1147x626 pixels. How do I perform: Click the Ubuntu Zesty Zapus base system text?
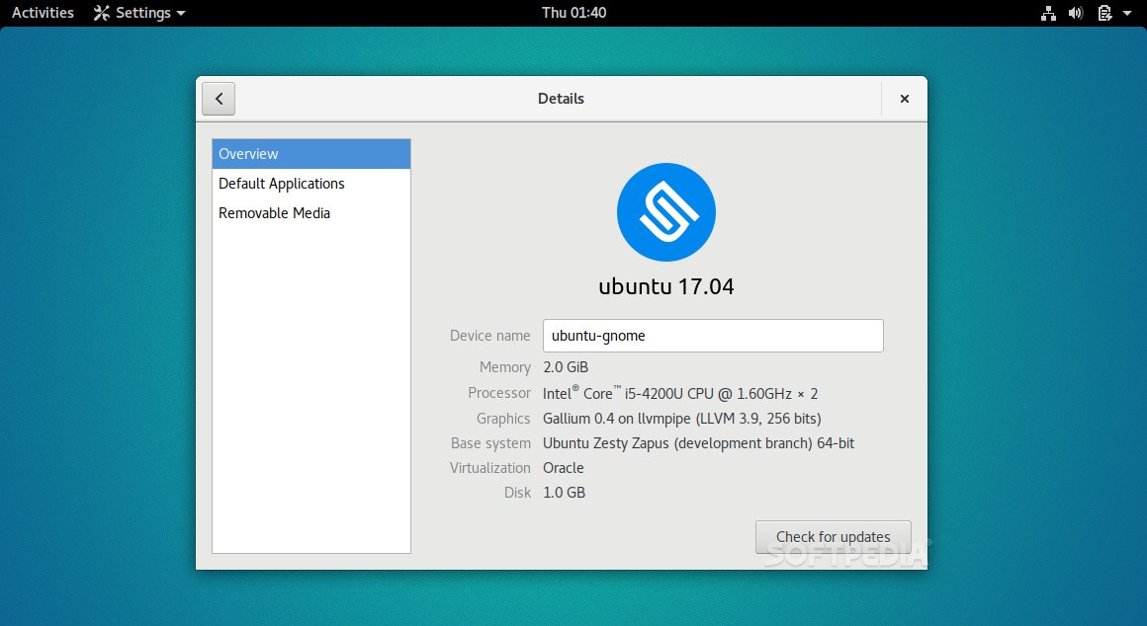pos(699,443)
